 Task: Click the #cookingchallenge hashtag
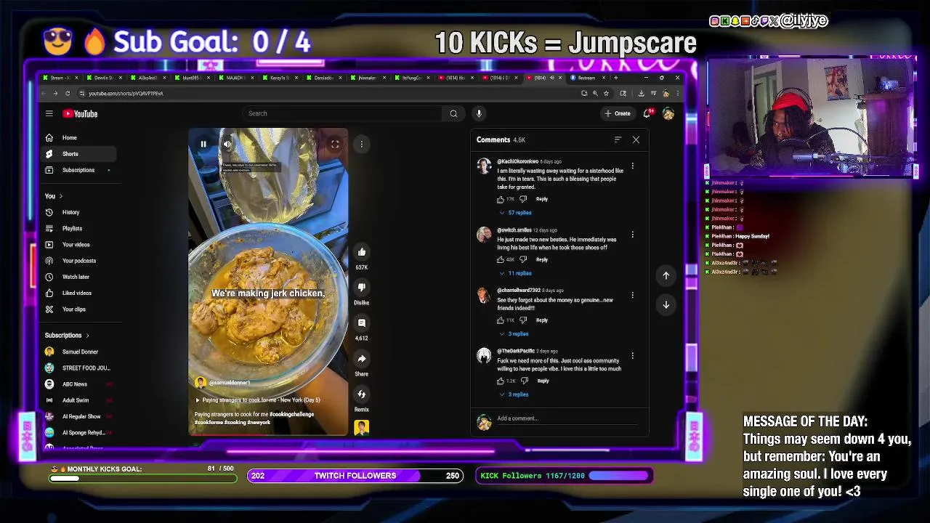(291, 414)
